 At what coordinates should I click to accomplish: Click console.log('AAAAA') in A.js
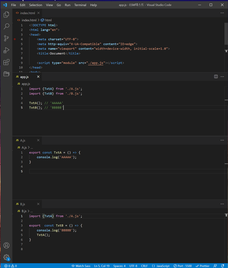pyautogui.click(x=57, y=157)
